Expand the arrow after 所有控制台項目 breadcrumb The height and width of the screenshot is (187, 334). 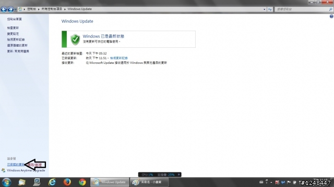[x=65, y=9]
